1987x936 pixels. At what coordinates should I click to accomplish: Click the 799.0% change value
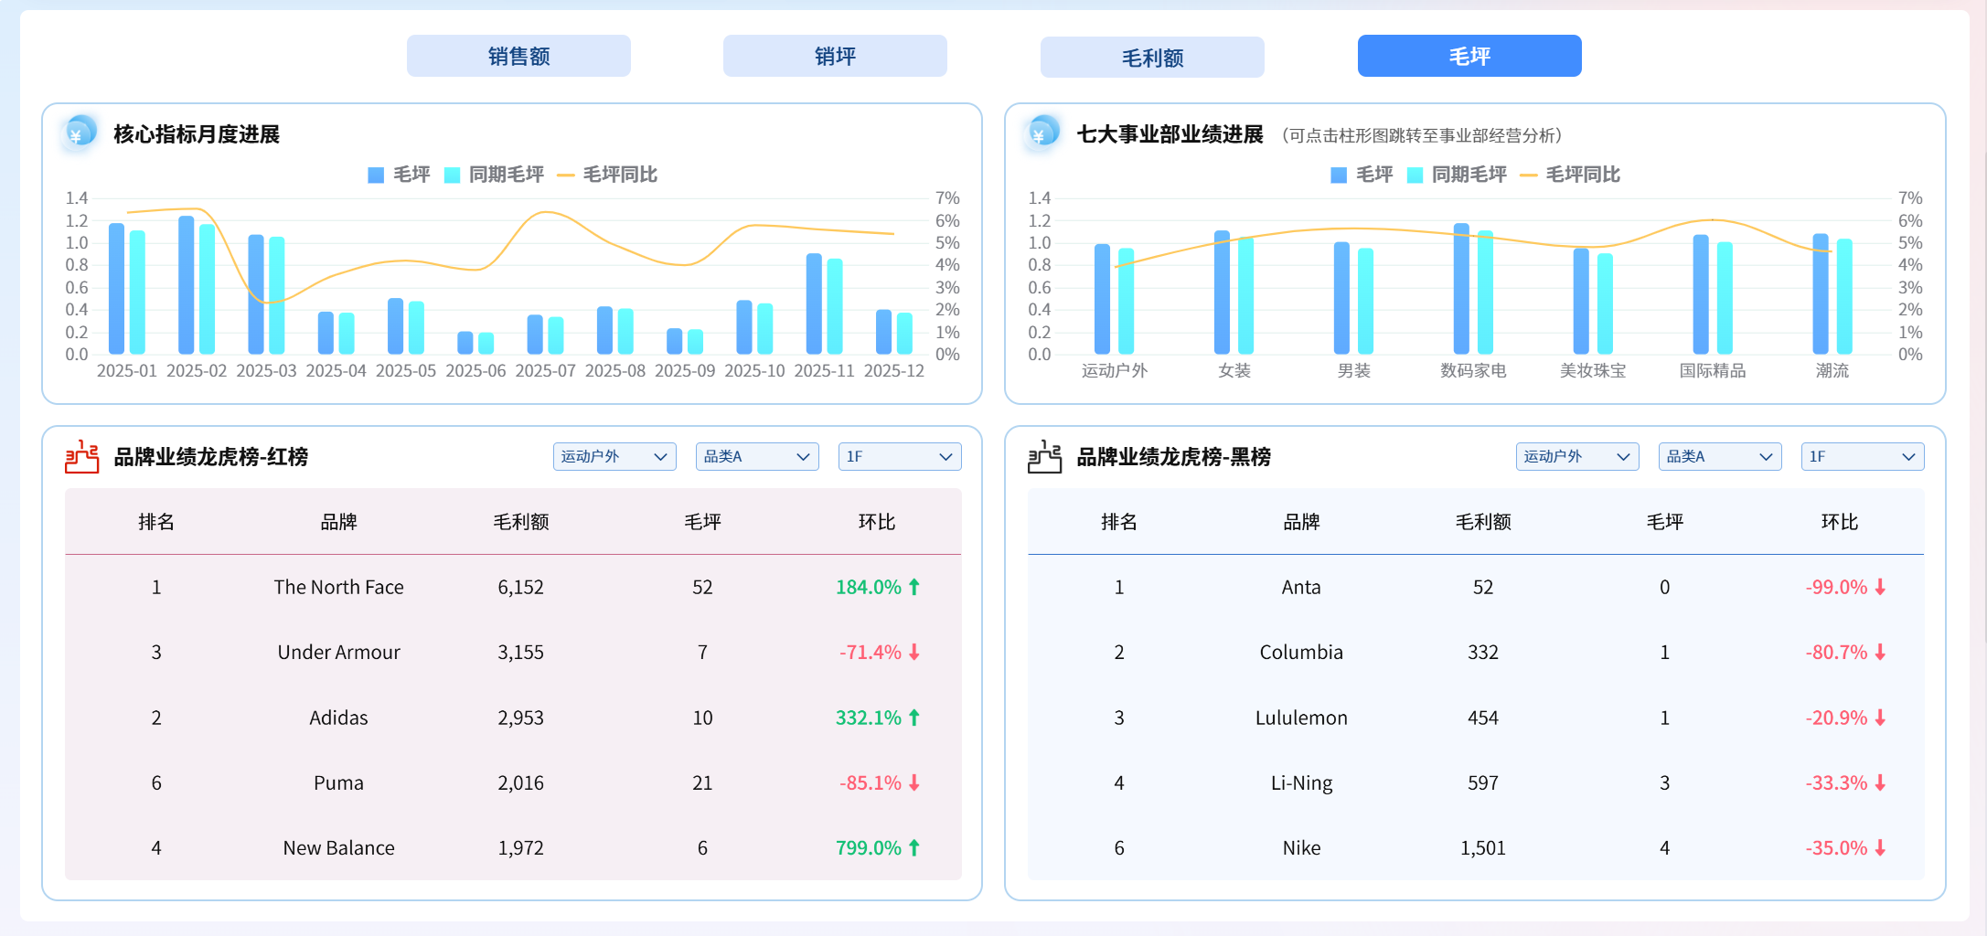tap(869, 847)
